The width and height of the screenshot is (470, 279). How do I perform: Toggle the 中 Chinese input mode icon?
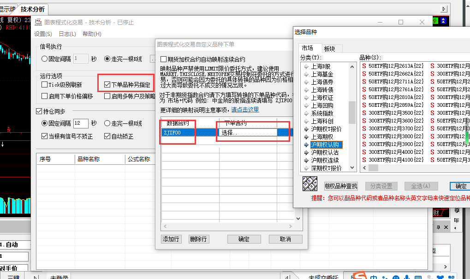(x=374, y=277)
